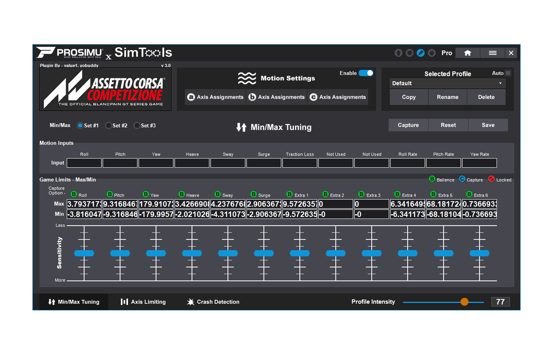Image resolution: width=553 pixels, height=355 pixels.
Task: Click the Extra 1 sensitivity slider handle
Action: [300, 253]
